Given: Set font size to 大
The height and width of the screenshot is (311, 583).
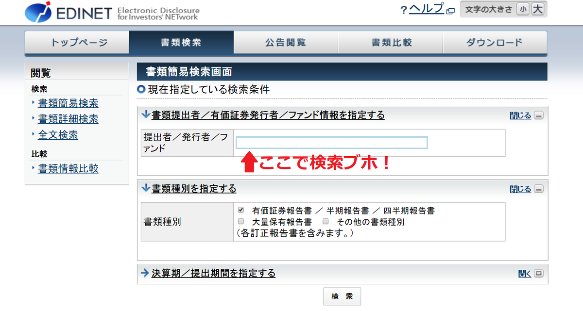Looking at the screenshot, I should 537,9.
